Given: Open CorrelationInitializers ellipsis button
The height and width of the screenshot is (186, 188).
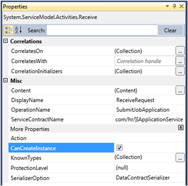Looking at the screenshot, I should [180, 71].
